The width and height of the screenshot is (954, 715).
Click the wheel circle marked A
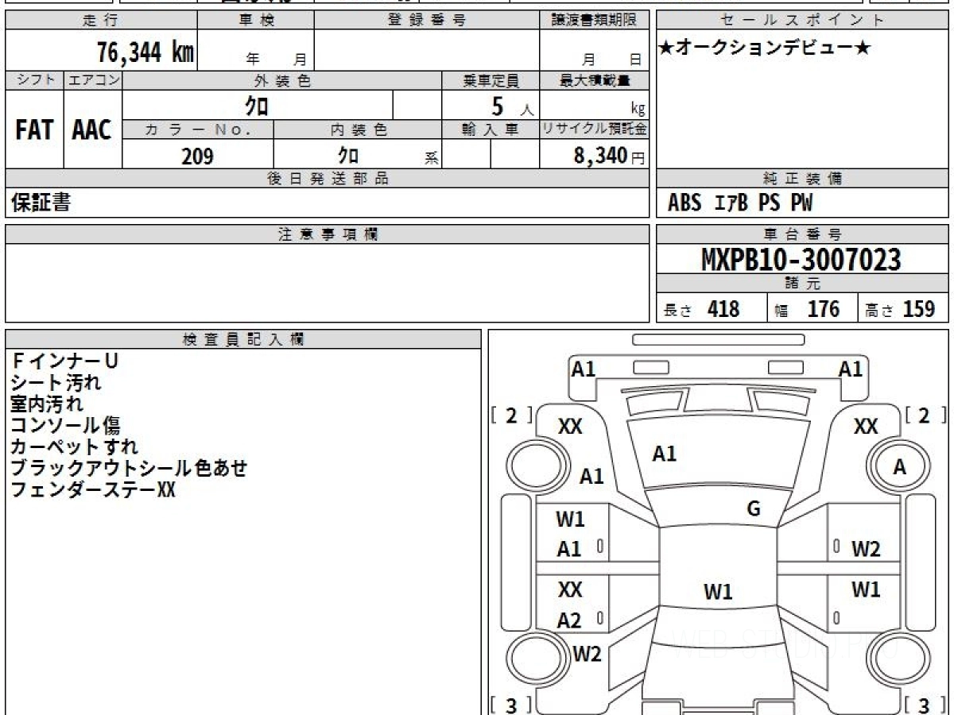[x=899, y=468]
